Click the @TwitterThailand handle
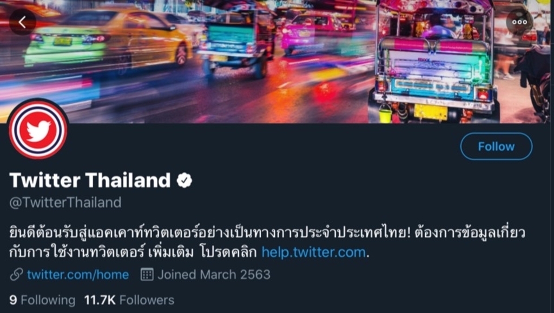554x313 pixels. pos(65,203)
